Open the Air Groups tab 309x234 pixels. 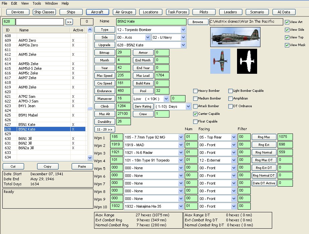124,12
